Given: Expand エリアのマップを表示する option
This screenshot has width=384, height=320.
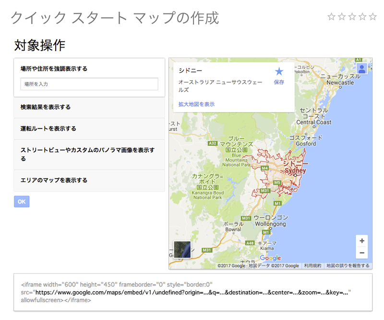Looking at the screenshot, I should pos(89,181).
